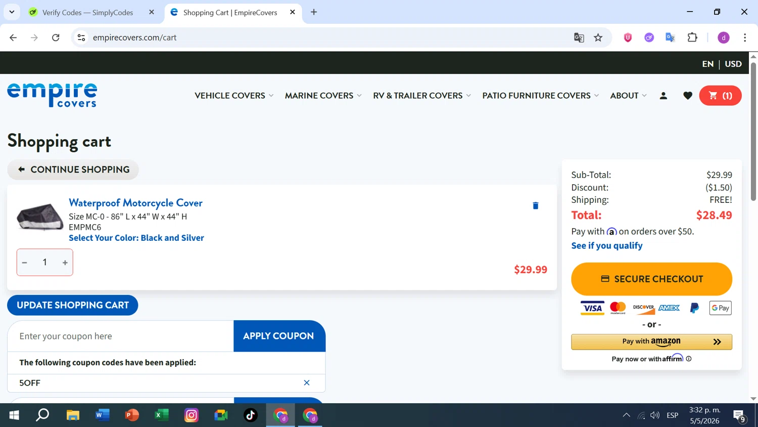View site information icon in address bar
The image size is (758, 427).
[81, 37]
